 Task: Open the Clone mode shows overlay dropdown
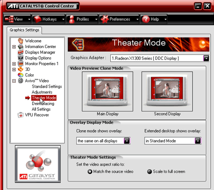coord(127,141)
